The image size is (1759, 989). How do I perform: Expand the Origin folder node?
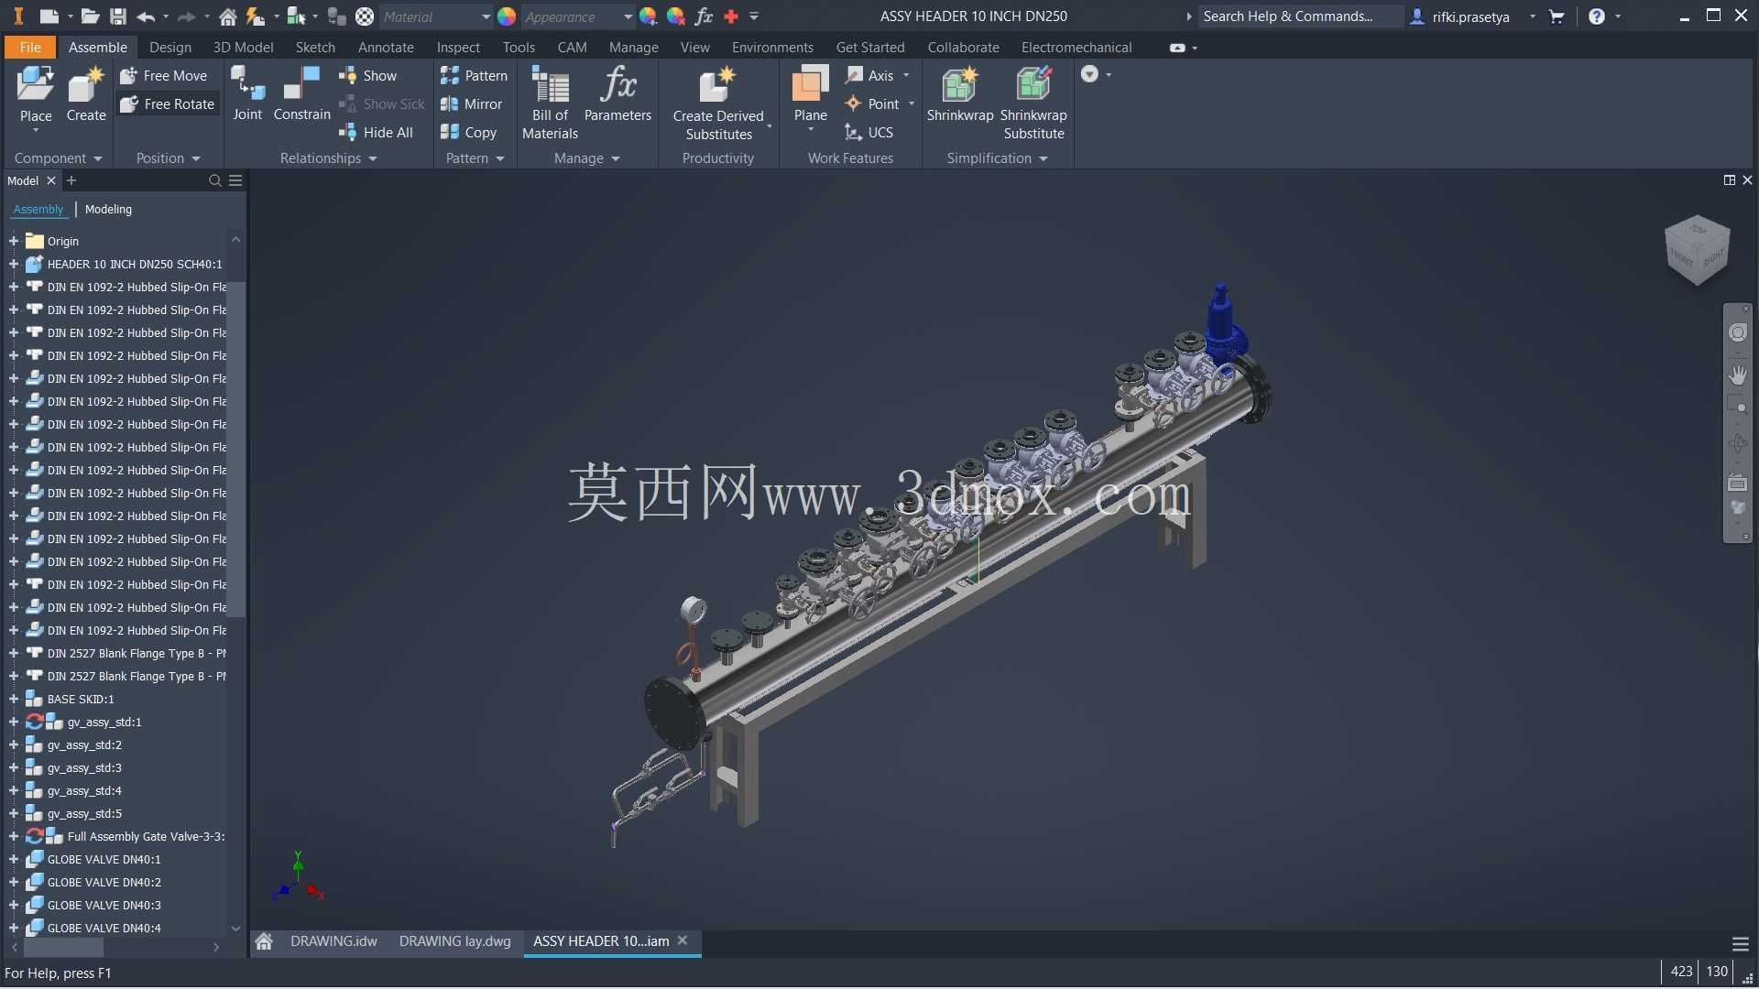[14, 242]
